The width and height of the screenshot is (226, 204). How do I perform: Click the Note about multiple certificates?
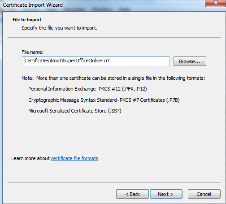[x=113, y=78]
